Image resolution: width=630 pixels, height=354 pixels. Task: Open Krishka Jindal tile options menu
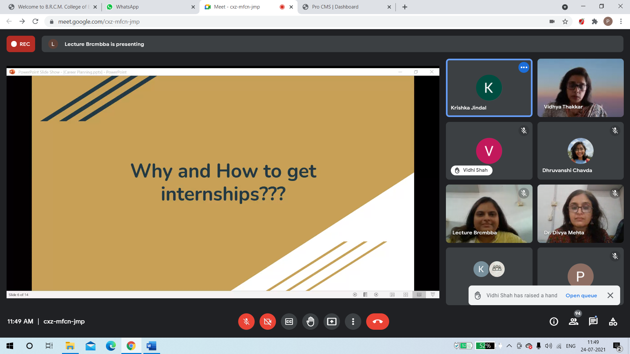click(524, 67)
